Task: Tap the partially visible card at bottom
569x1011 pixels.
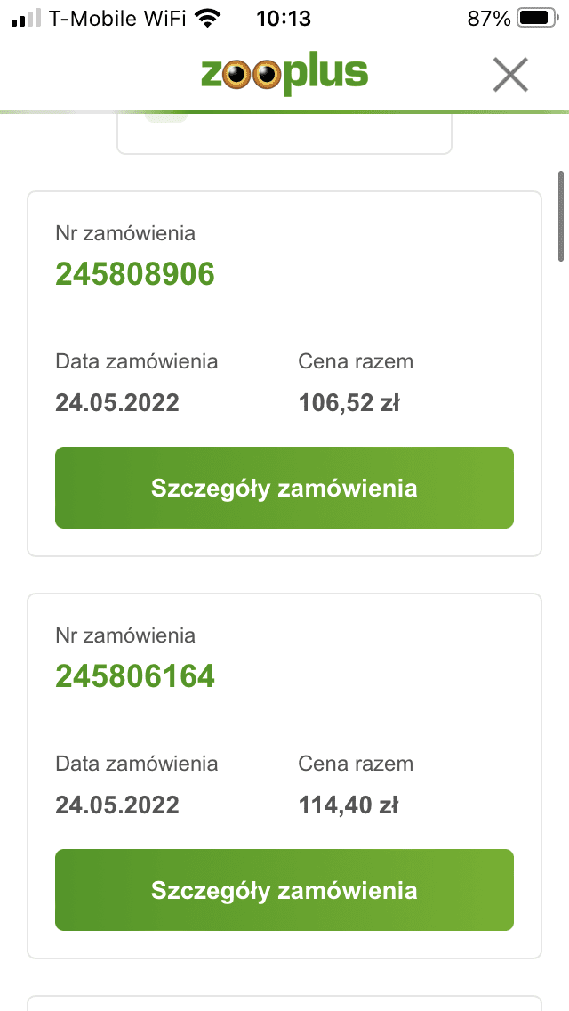Action: point(284,1003)
